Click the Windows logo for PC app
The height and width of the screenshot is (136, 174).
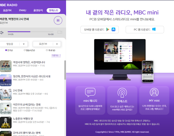[x=154, y=29]
